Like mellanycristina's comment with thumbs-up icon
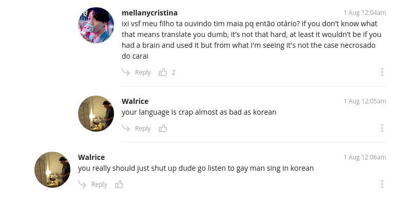This screenshot has width=397, height=198. point(163,72)
